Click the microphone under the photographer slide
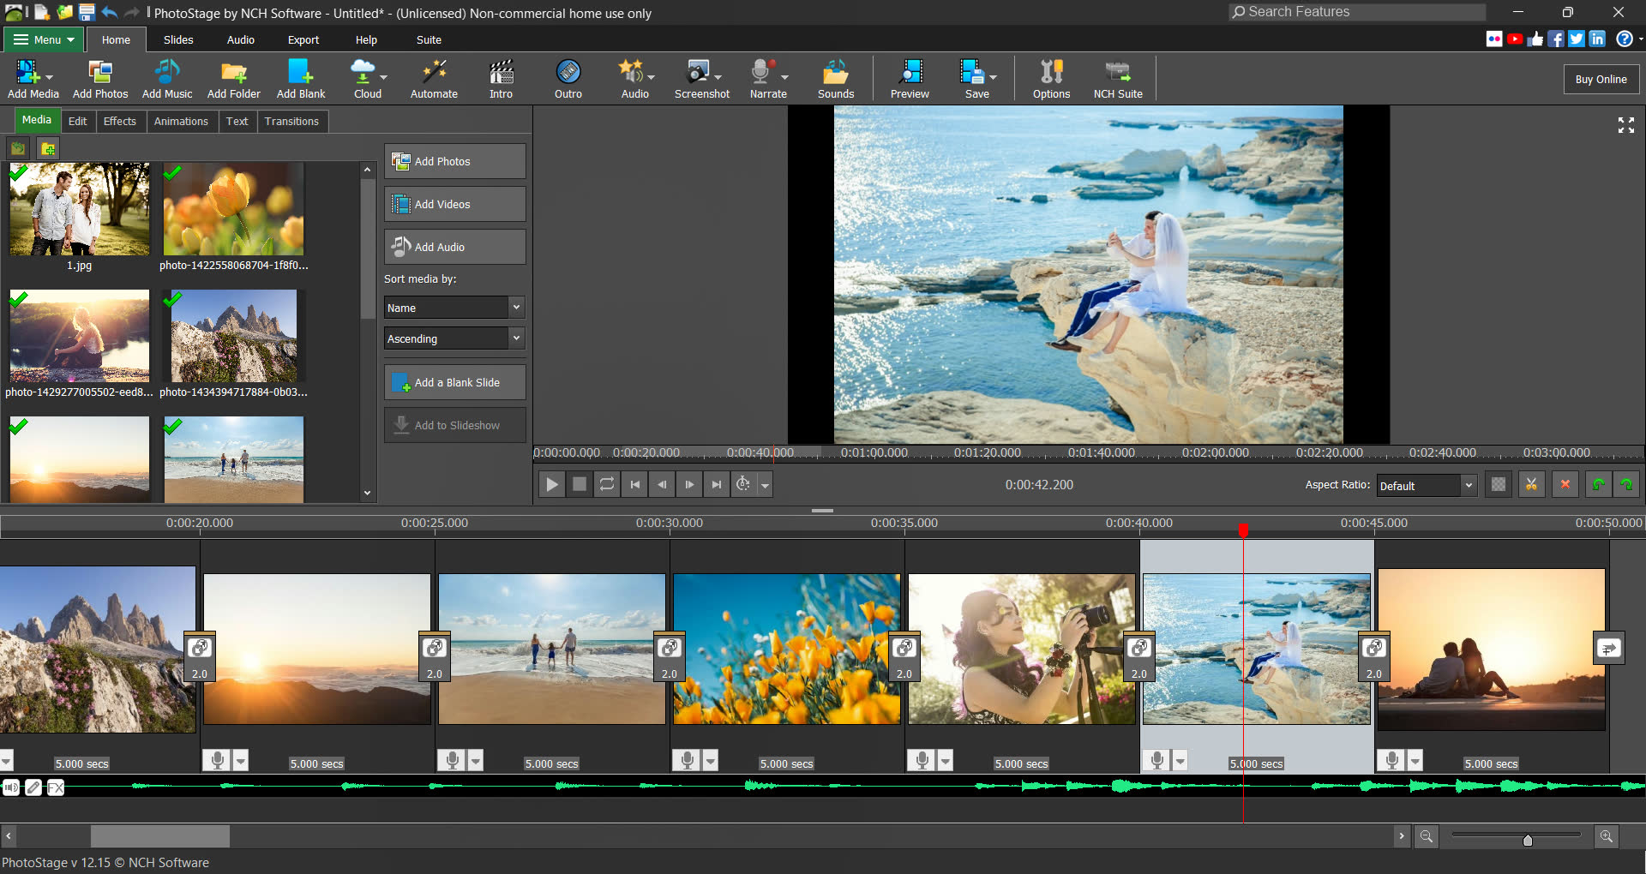This screenshot has height=874, width=1646. tap(922, 760)
